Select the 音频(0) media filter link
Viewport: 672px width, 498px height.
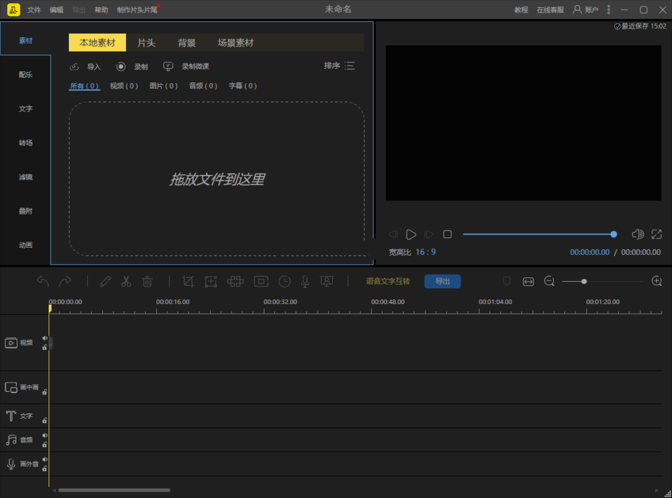tap(203, 85)
